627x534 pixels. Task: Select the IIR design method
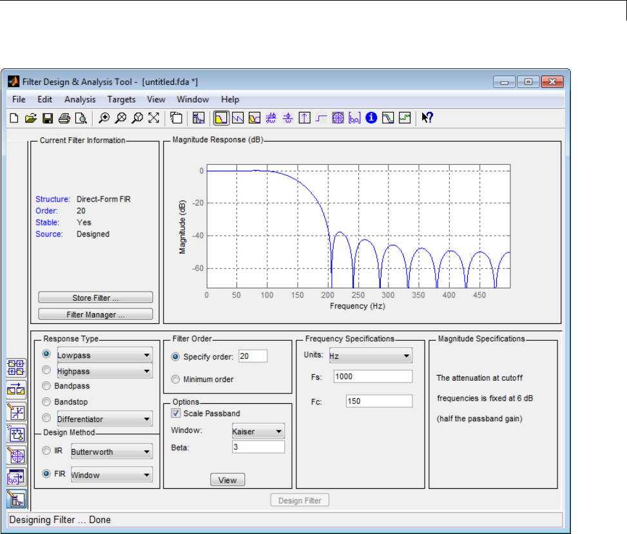pos(46,451)
